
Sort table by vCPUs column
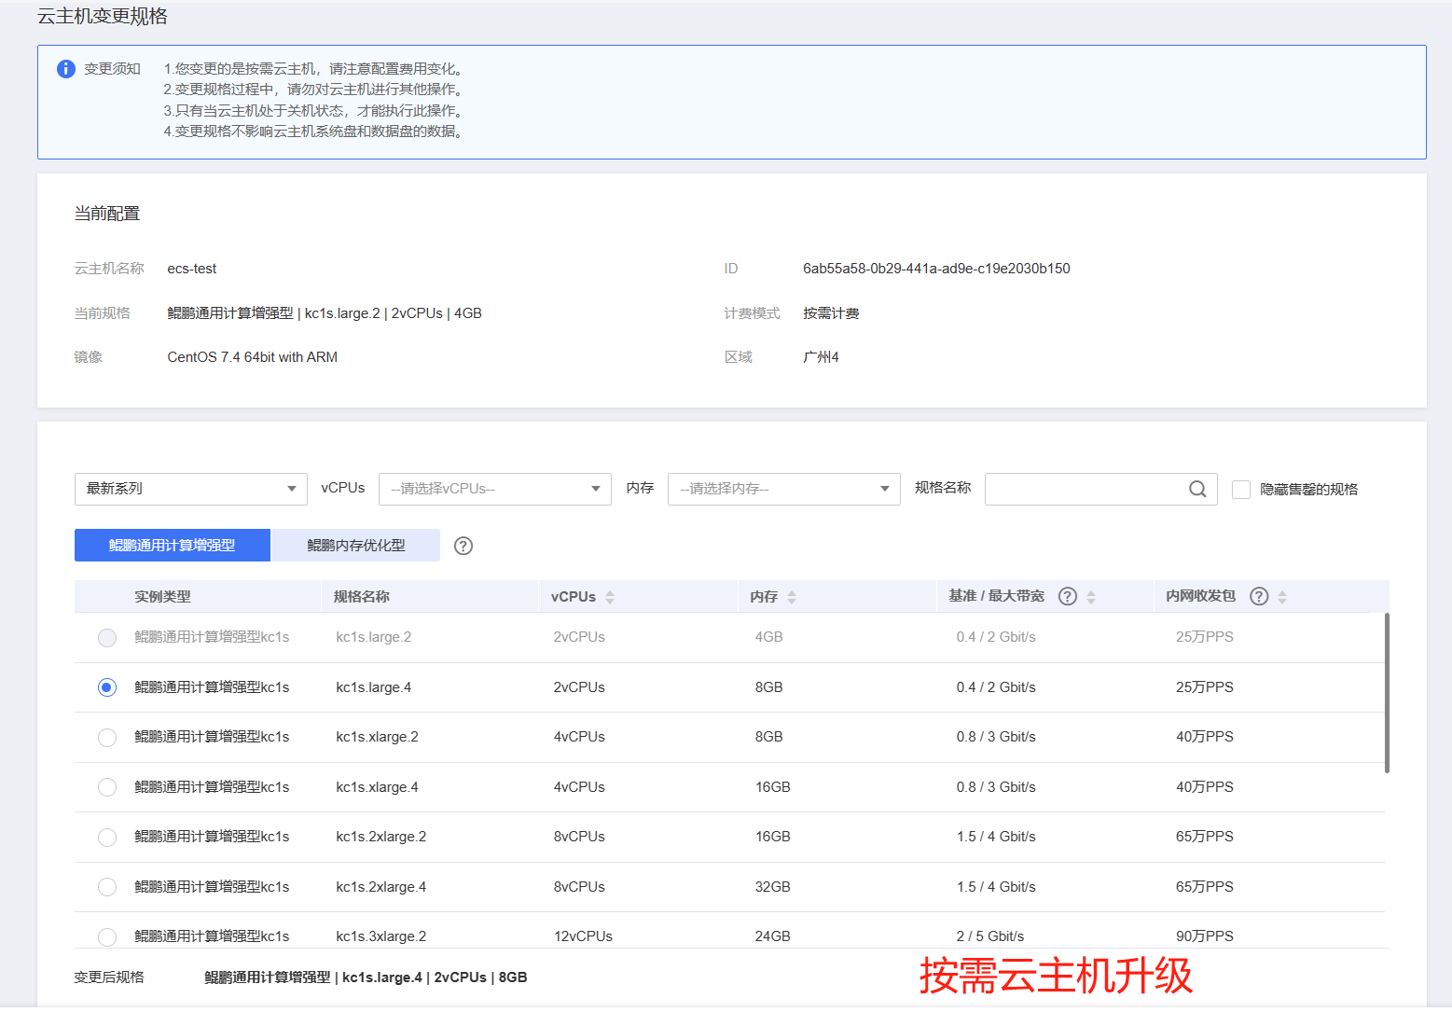click(x=610, y=597)
